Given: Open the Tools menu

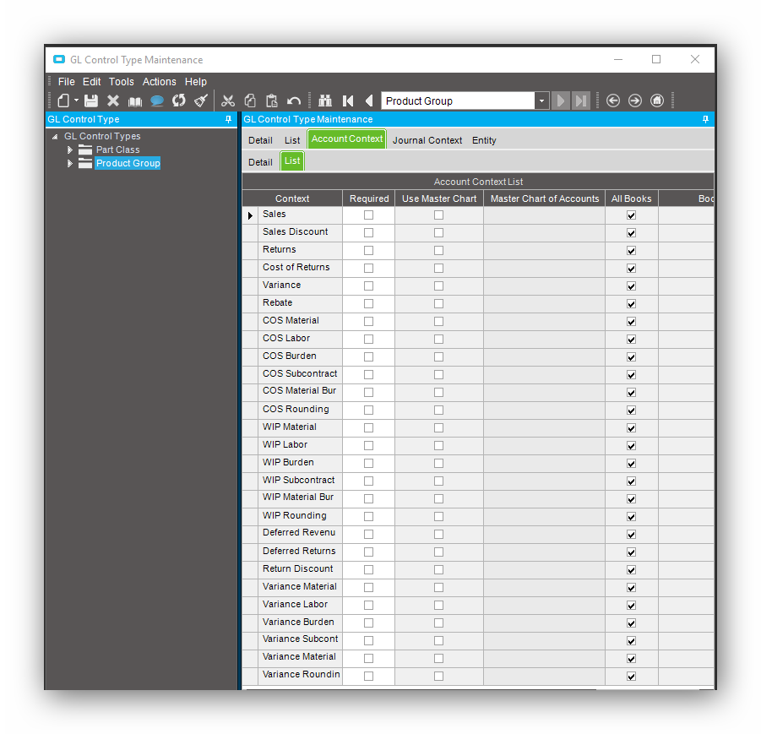Looking at the screenshot, I should [x=122, y=82].
